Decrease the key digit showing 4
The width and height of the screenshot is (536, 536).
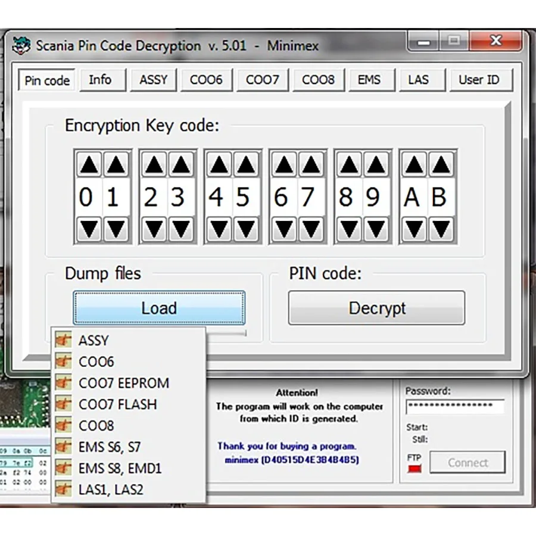click(x=219, y=228)
